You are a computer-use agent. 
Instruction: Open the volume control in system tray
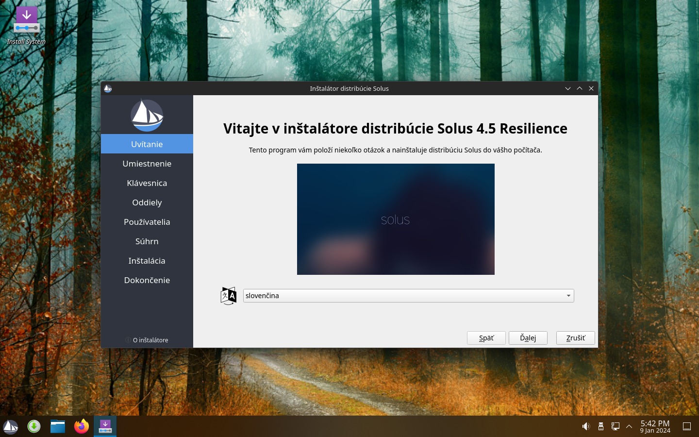click(x=586, y=426)
